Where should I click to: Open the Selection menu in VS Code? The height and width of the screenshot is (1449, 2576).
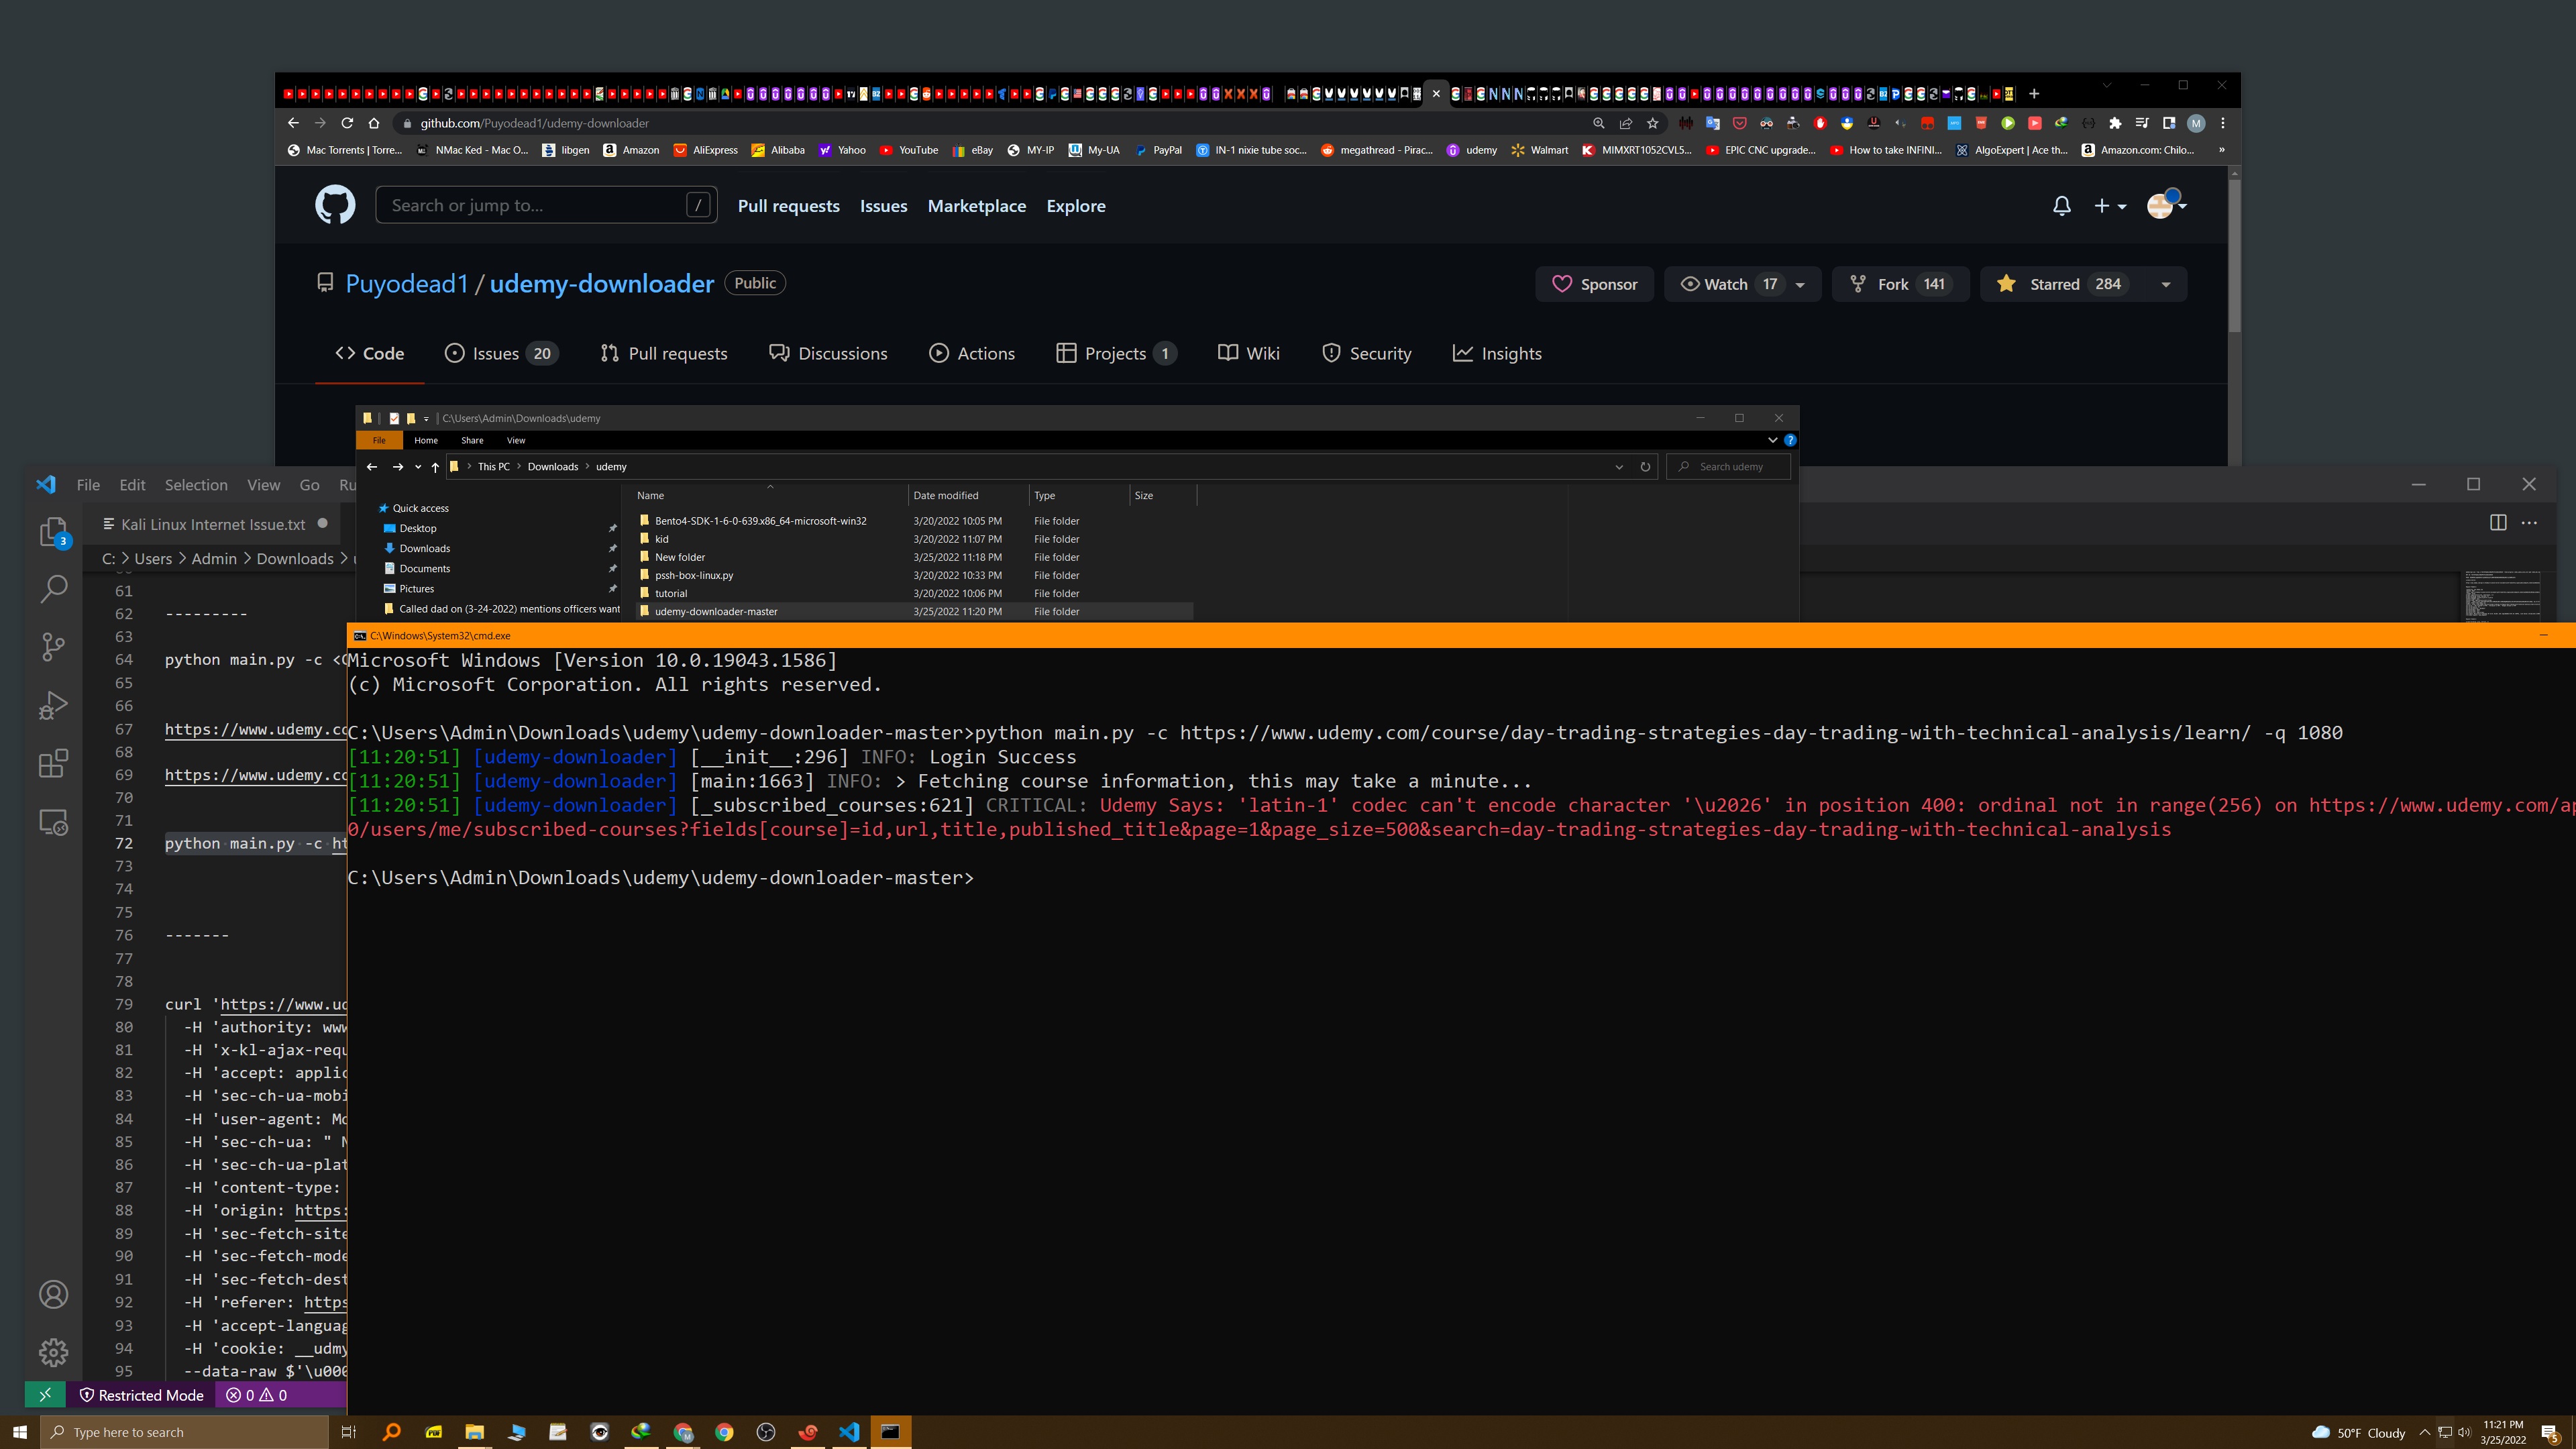pos(196,485)
